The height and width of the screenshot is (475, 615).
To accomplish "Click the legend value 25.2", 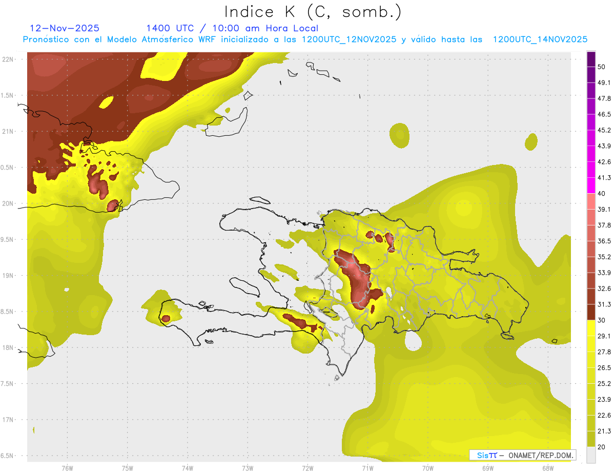I will pyautogui.click(x=604, y=384).
